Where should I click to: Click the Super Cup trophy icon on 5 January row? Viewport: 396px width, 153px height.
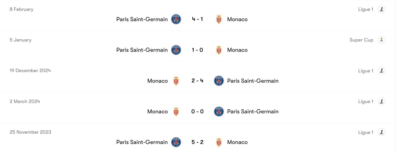pyautogui.click(x=382, y=40)
